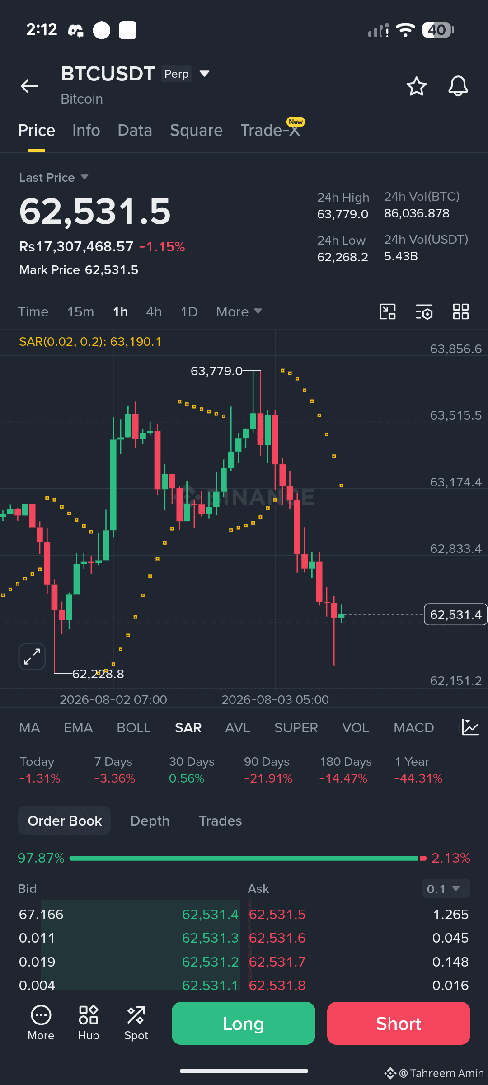Select ask price 62,531.5

pos(277,914)
